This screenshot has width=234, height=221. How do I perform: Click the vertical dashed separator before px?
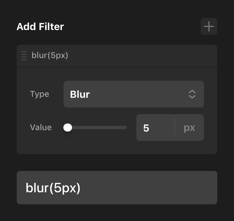point(175,128)
